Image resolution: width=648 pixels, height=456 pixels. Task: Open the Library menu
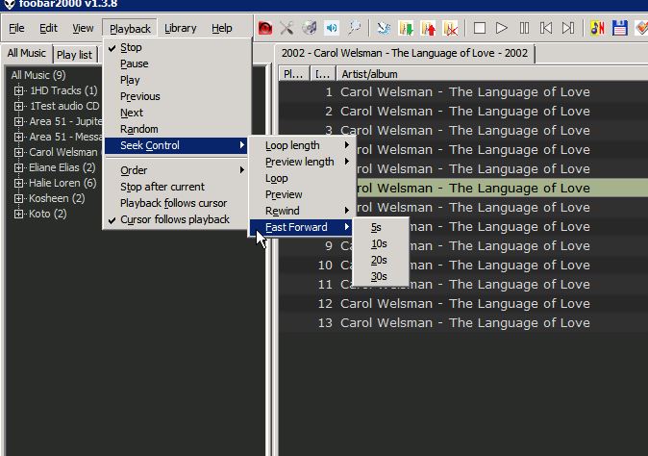(180, 29)
